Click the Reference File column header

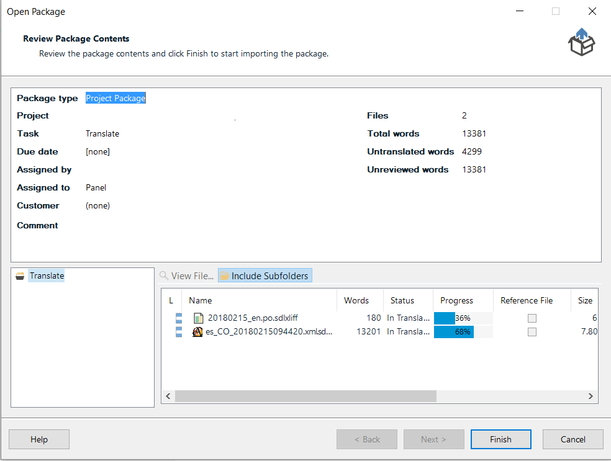point(532,300)
